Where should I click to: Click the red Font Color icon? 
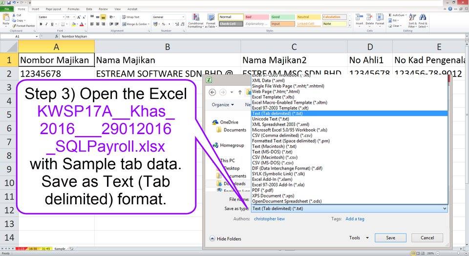(82, 24)
